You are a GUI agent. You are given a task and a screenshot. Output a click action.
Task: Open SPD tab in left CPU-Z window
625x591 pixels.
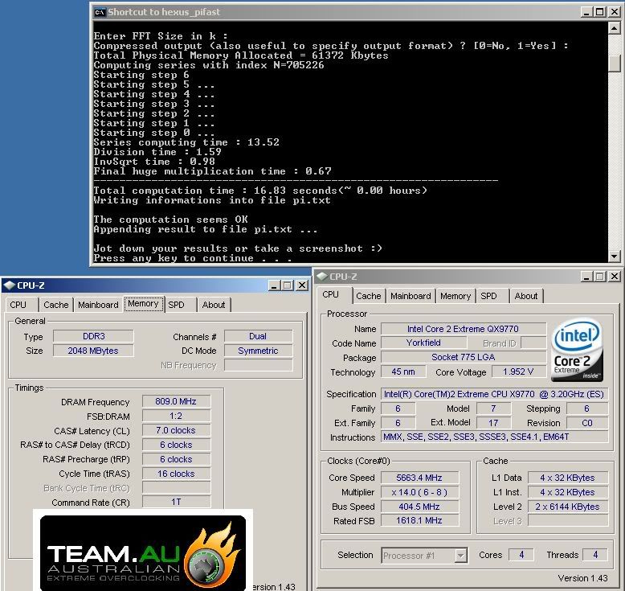176,305
